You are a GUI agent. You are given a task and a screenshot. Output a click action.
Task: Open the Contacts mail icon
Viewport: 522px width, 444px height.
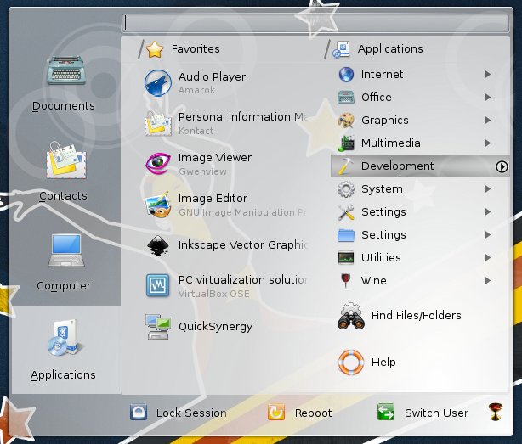pos(66,160)
